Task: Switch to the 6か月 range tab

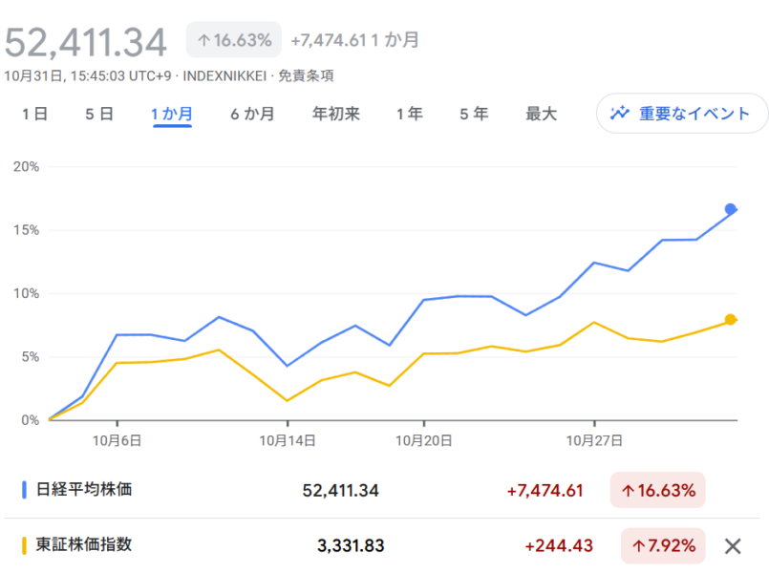Action: pos(252,114)
